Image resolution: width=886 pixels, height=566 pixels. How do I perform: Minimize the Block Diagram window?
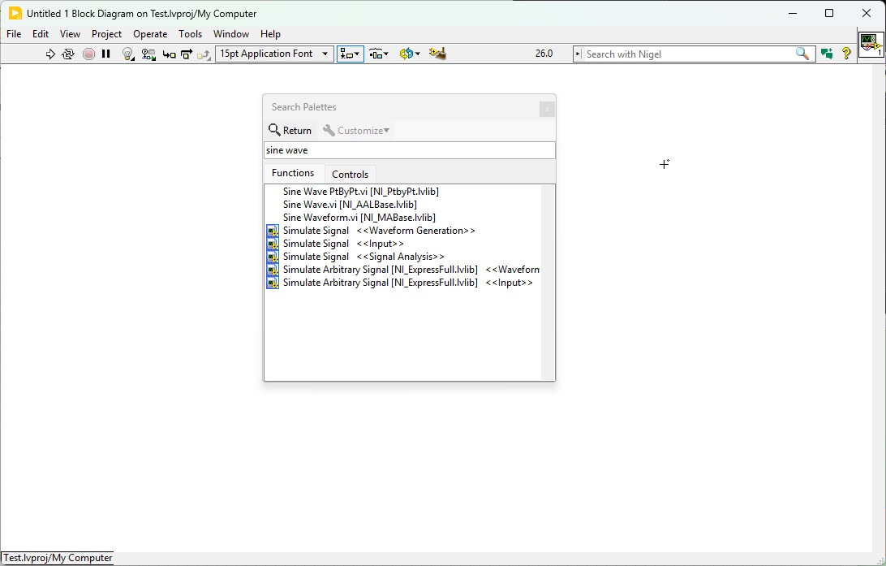pyautogui.click(x=792, y=13)
